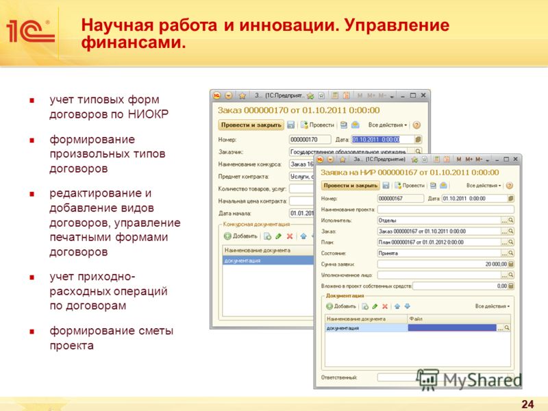Image resolution: width=548 pixels, height=411 pixels.
Task: Click the search icon for Уполномоченное лицо
Action: tap(510, 275)
